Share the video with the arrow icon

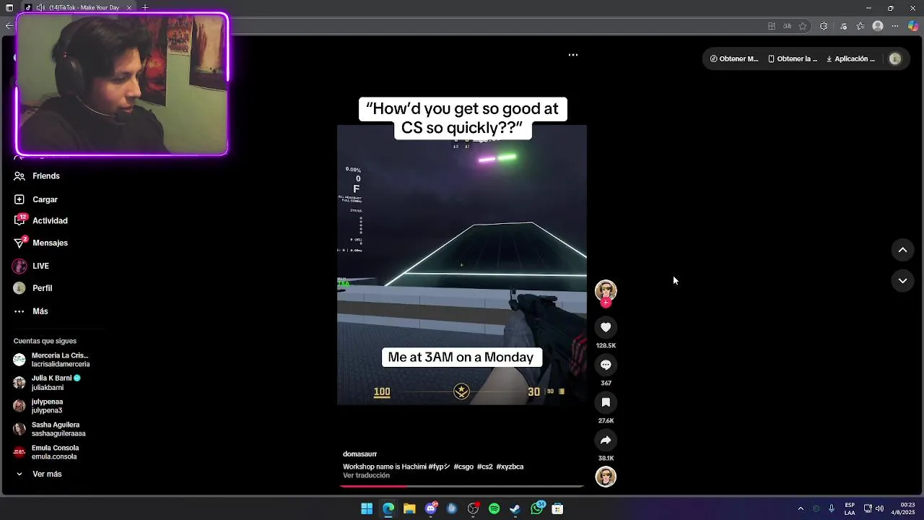click(606, 440)
